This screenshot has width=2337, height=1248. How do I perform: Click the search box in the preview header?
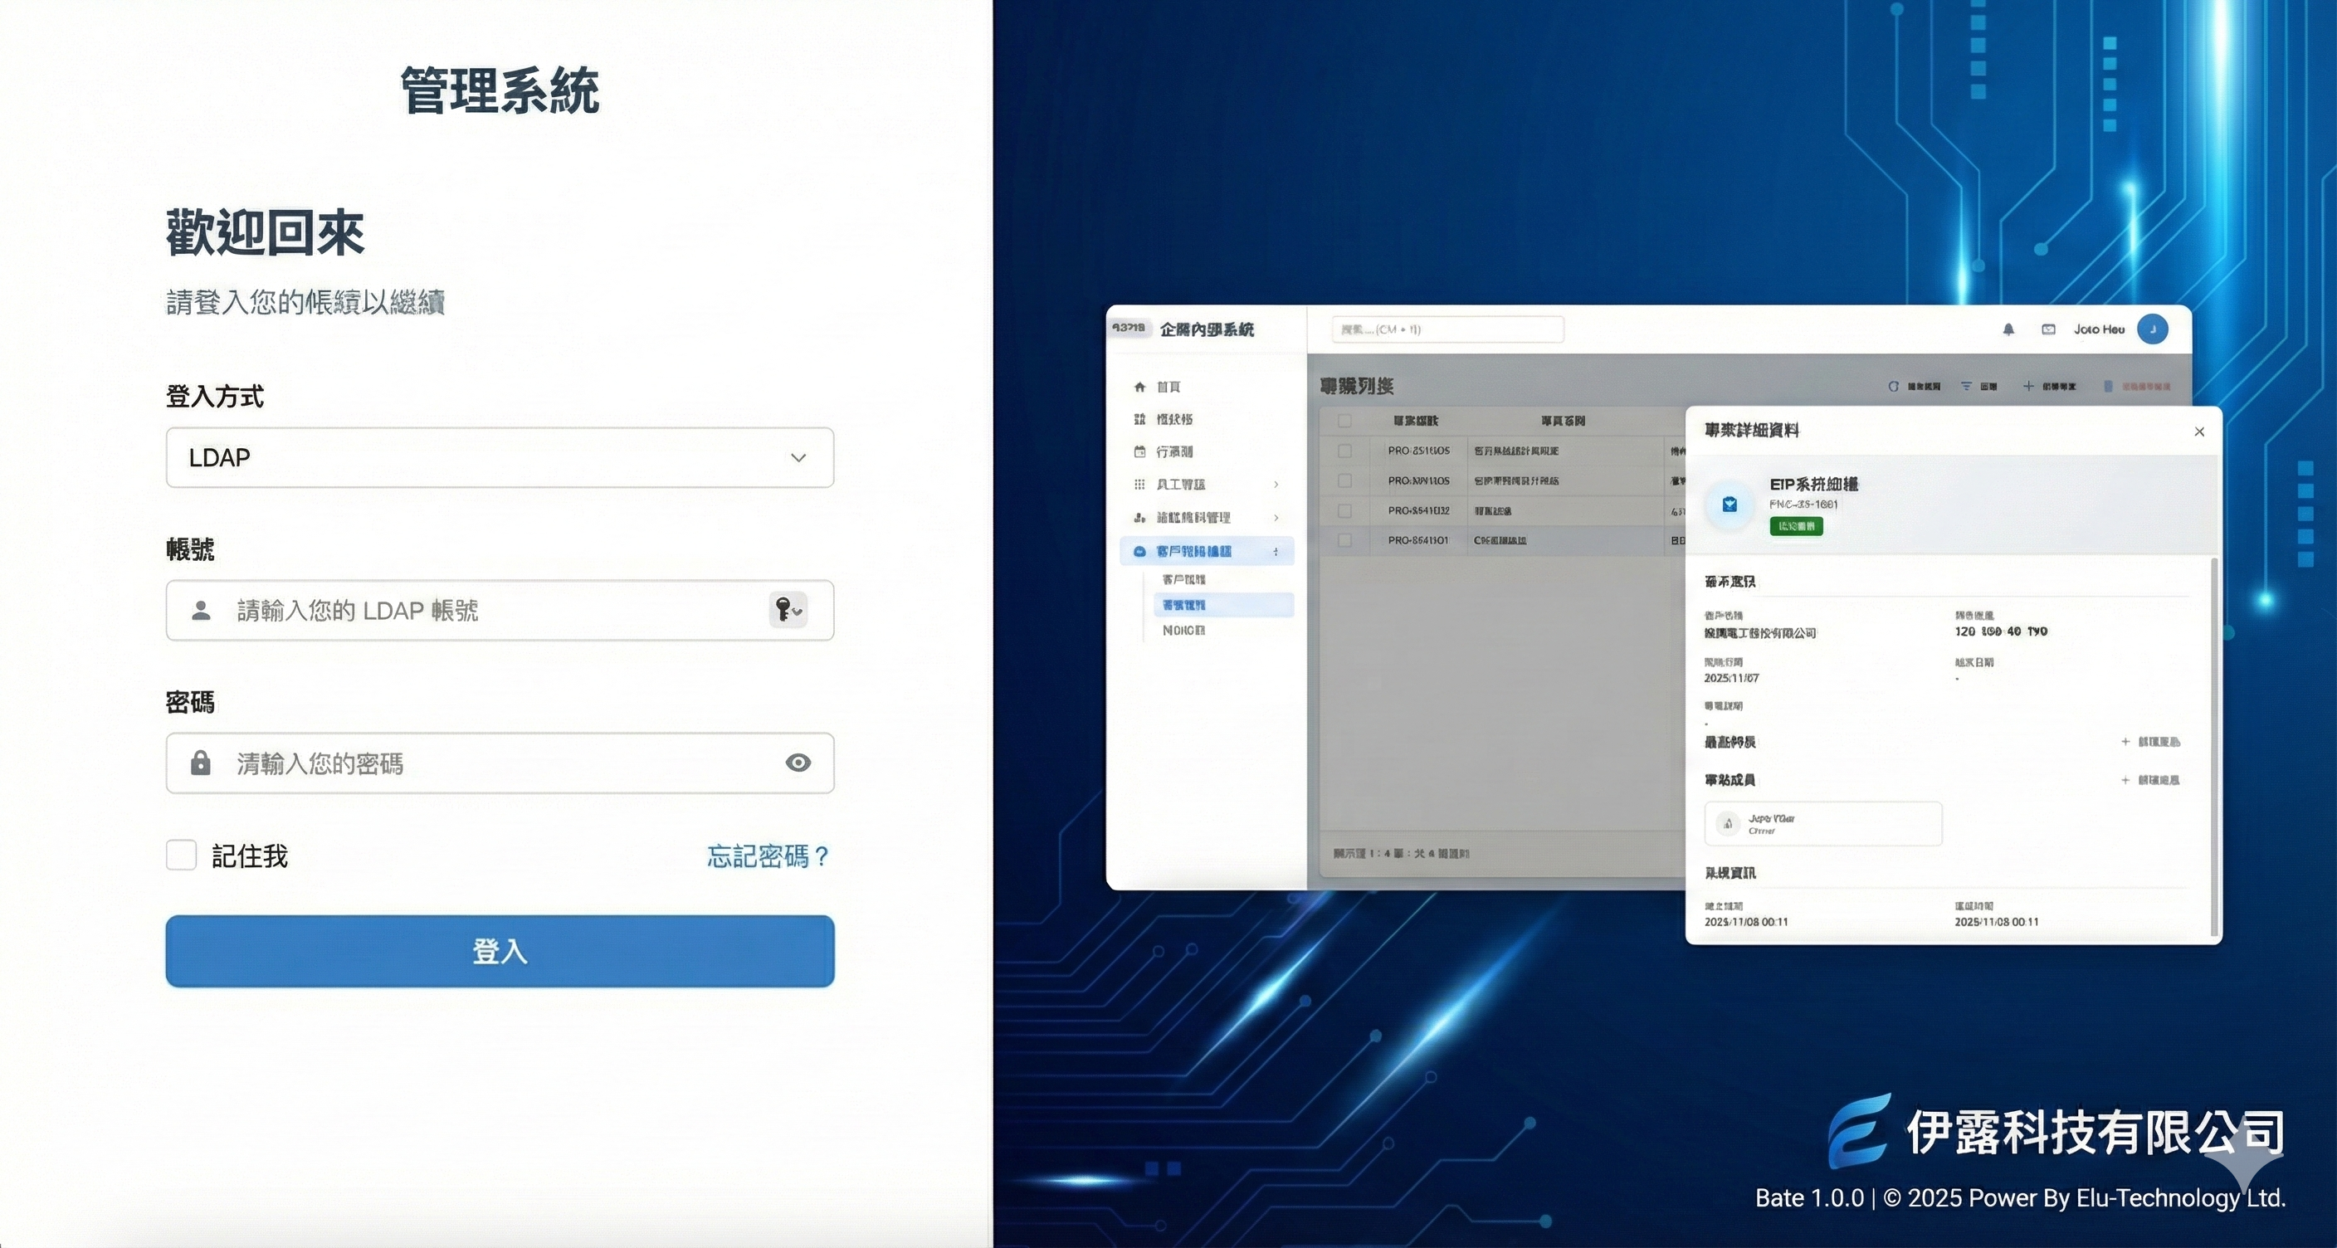[1448, 329]
